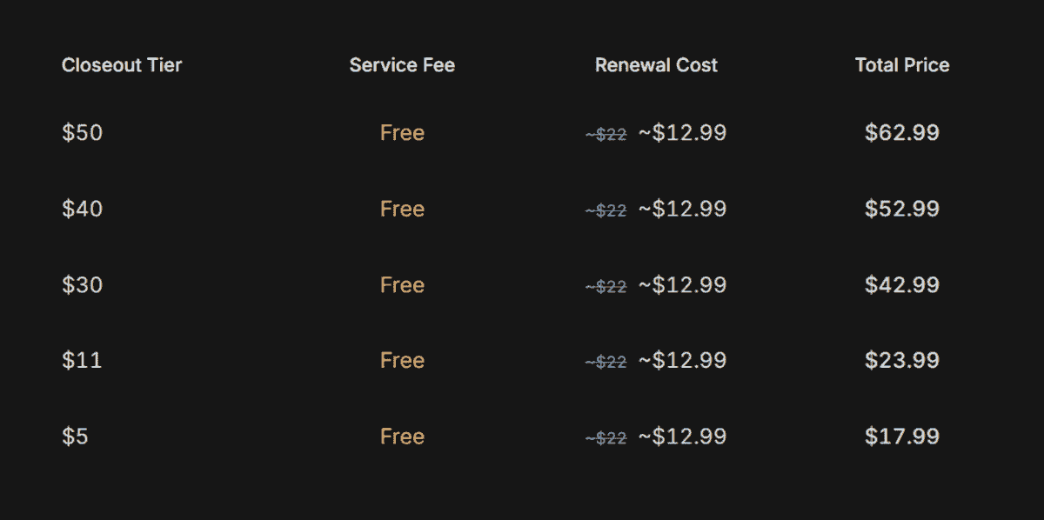Screen dimensions: 1044x520
Task: Click the $62.99 total price
Action: pyautogui.click(x=902, y=133)
